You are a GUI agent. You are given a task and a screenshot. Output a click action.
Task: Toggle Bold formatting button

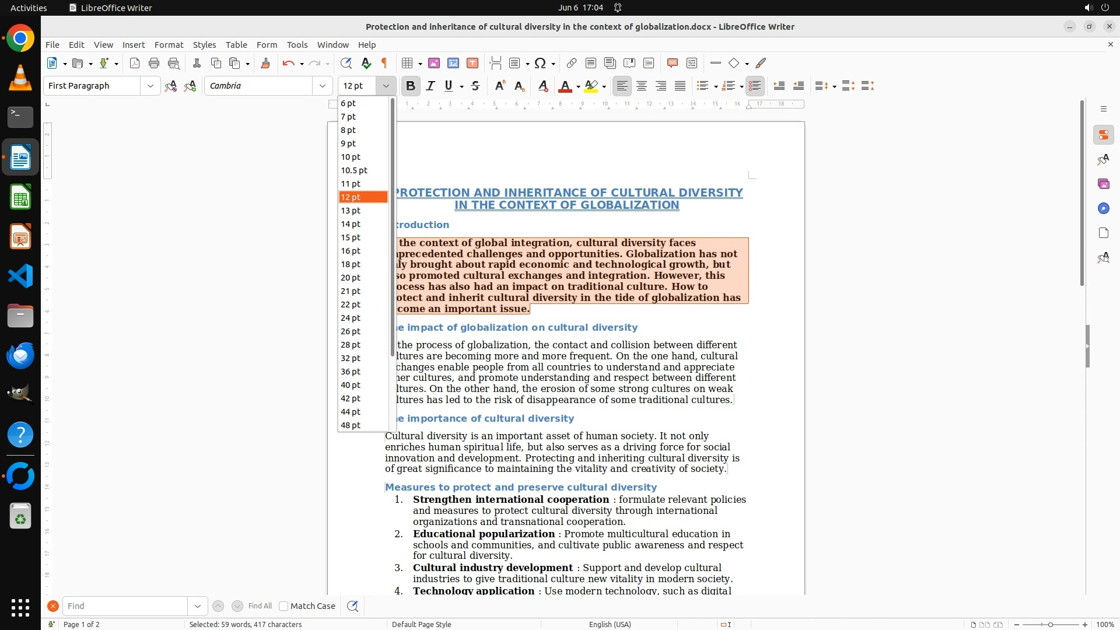click(411, 86)
